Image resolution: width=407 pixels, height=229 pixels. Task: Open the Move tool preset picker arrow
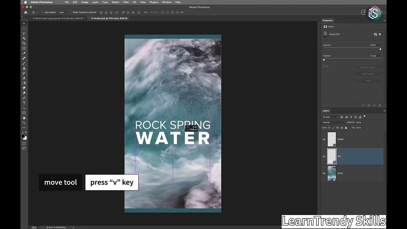tap(38, 12)
